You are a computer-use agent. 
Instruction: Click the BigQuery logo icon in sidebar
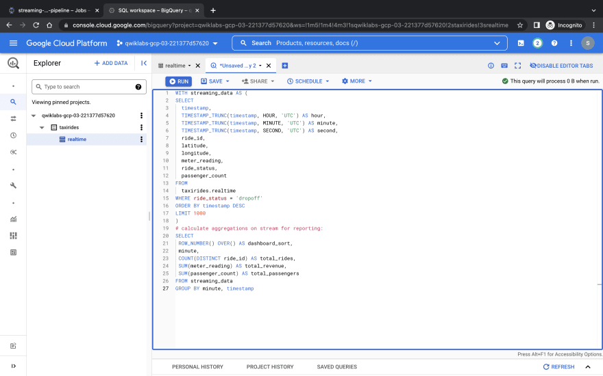point(14,63)
